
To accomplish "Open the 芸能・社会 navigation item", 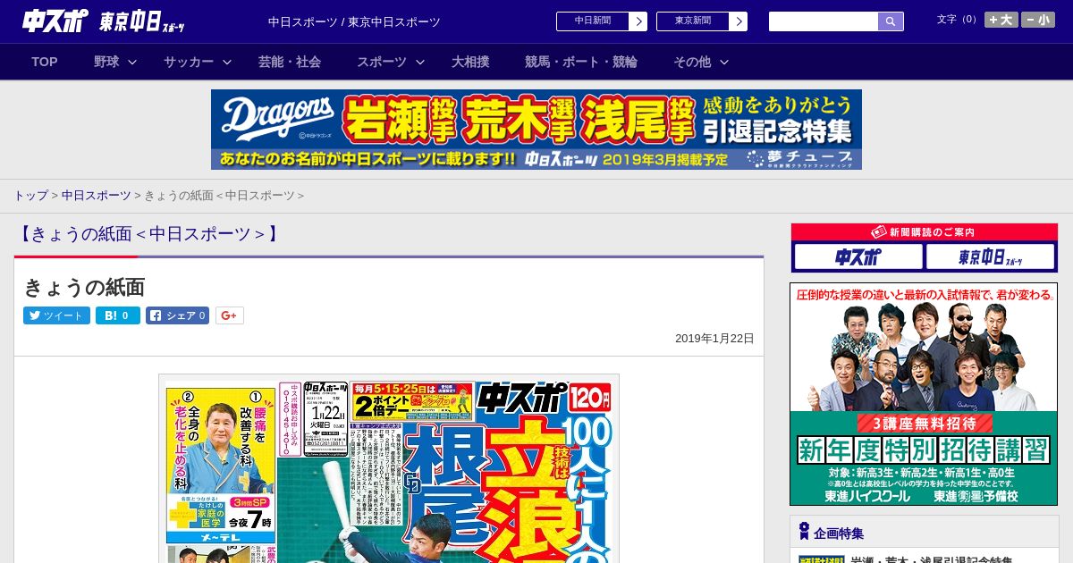I will click(x=290, y=62).
